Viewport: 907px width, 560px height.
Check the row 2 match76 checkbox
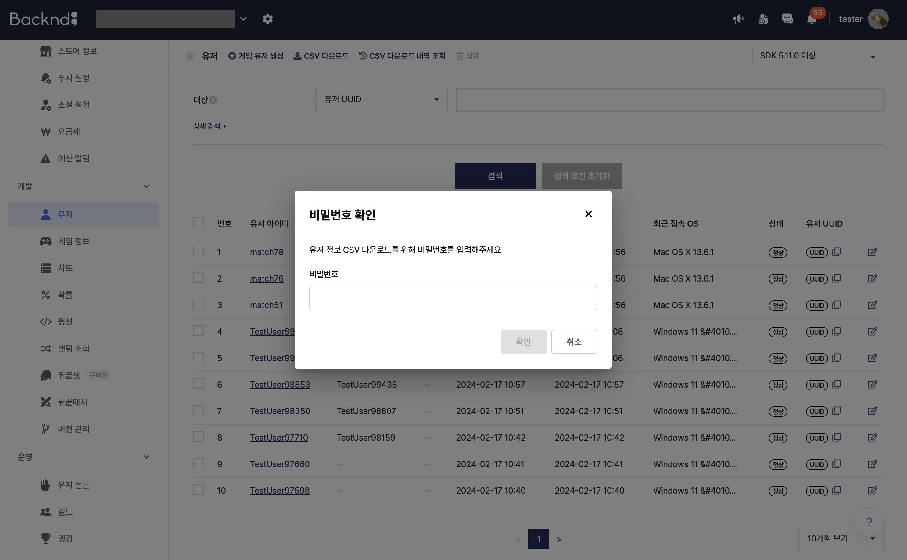click(x=199, y=278)
